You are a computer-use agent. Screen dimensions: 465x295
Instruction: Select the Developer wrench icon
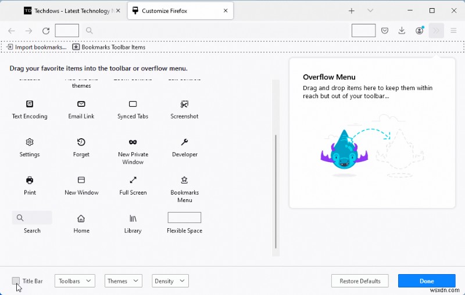coord(184,142)
